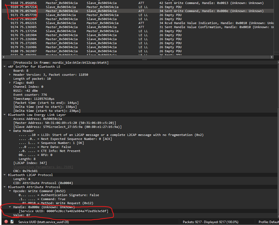Collapse the Handle: 0x000e subtree
Viewport: 279px width, 225px height.
pyautogui.click(x=9, y=207)
